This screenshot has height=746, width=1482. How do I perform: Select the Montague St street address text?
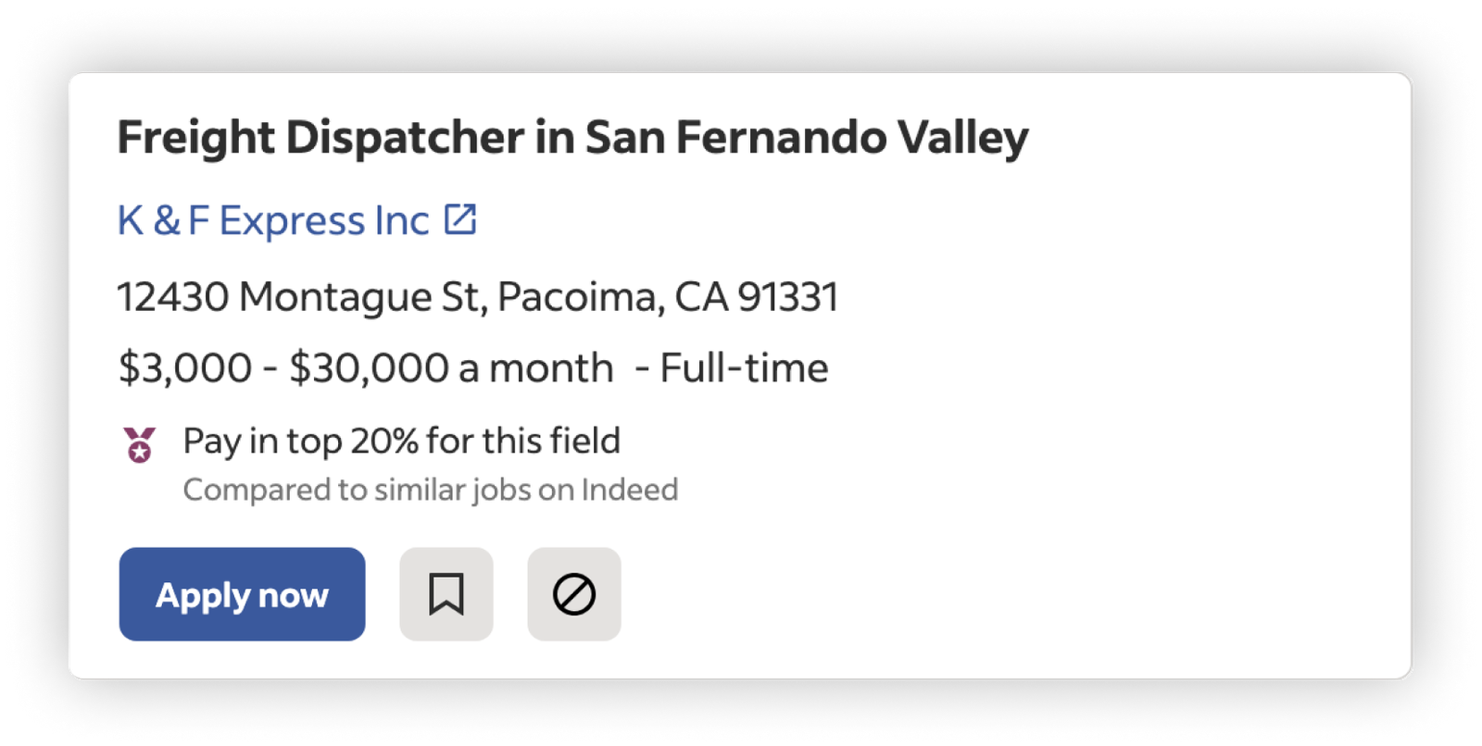point(362,297)
